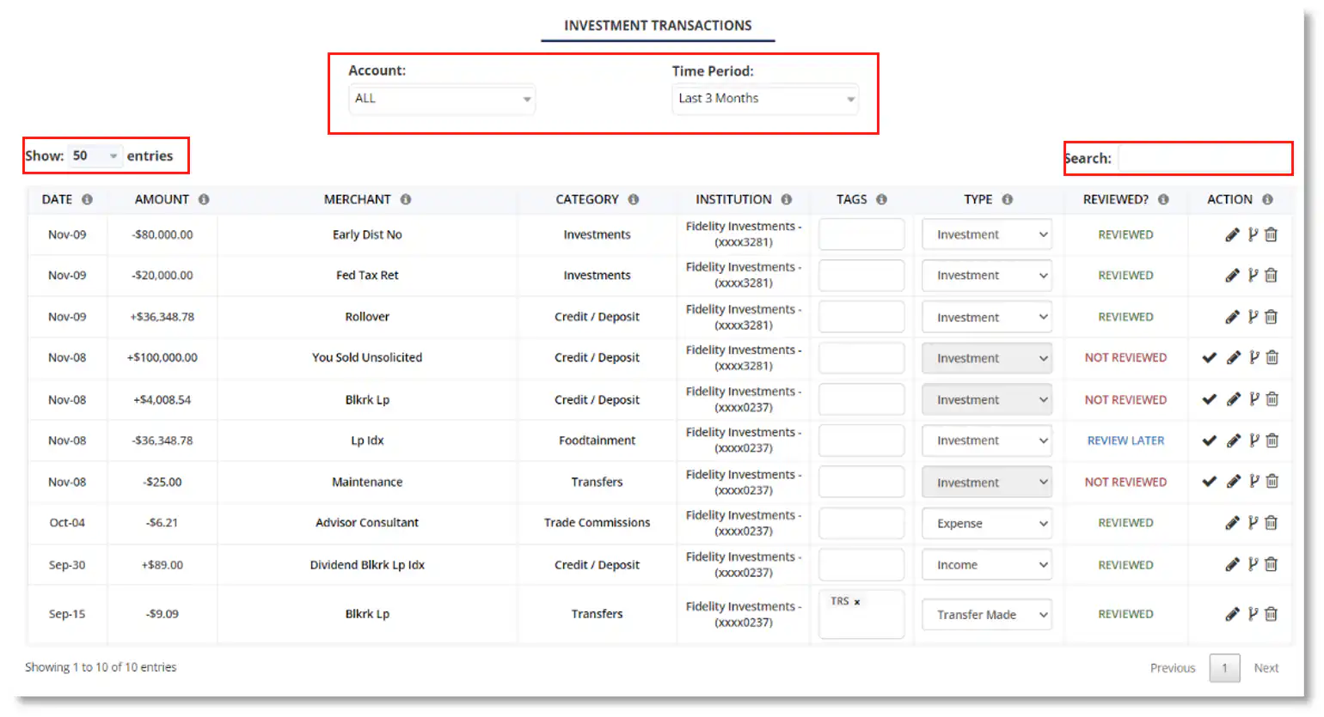Open the Transfer Made type dropdown
The image size is (1324, 717).
pos(986,615)
